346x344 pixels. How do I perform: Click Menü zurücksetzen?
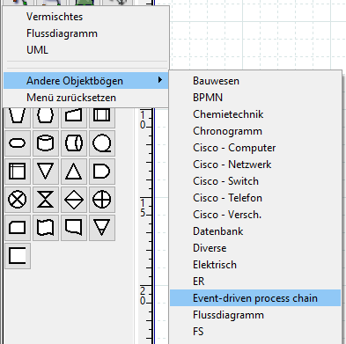71,98
